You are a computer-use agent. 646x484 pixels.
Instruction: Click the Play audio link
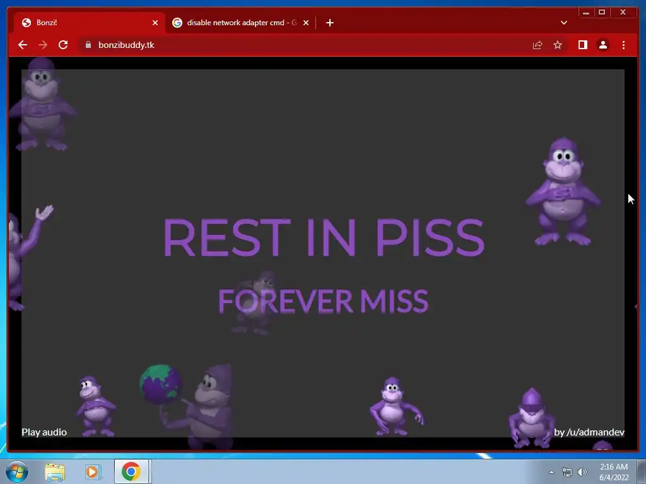click(44, 432)
